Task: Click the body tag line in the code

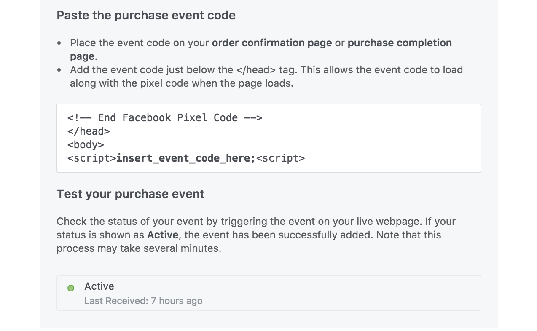Action: click(86, 145)
